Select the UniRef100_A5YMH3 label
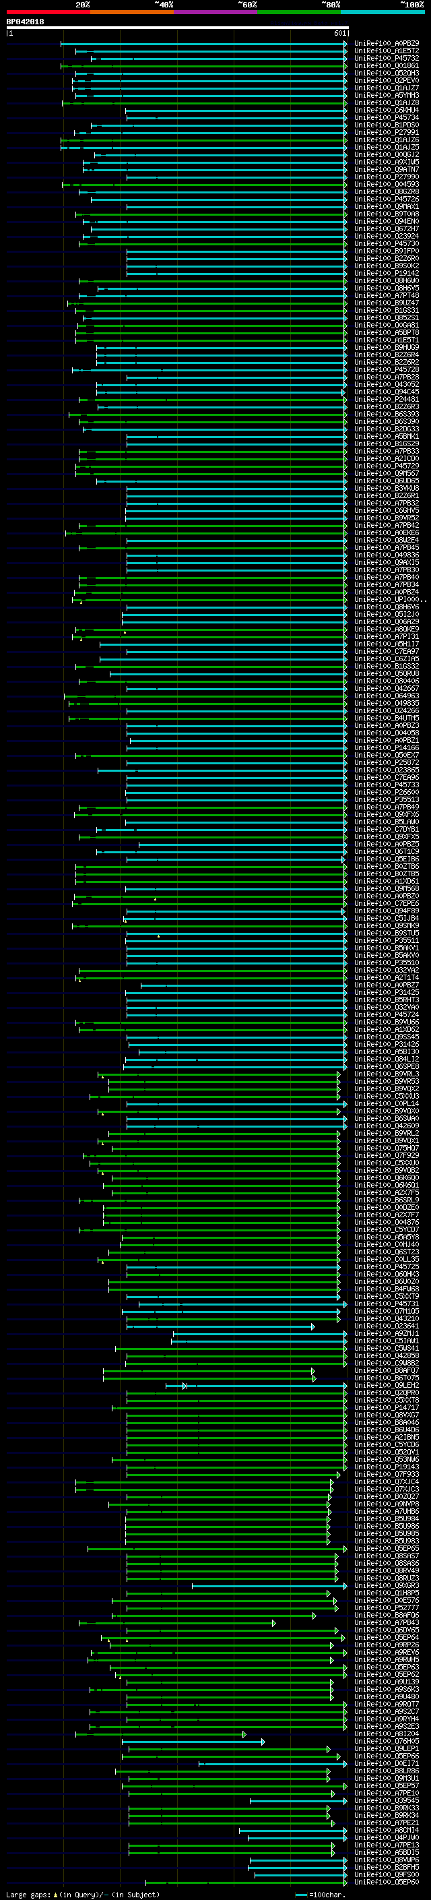The width and height of the screenshot is (431, 1900). pyautogui.click(x=387, y=95)
